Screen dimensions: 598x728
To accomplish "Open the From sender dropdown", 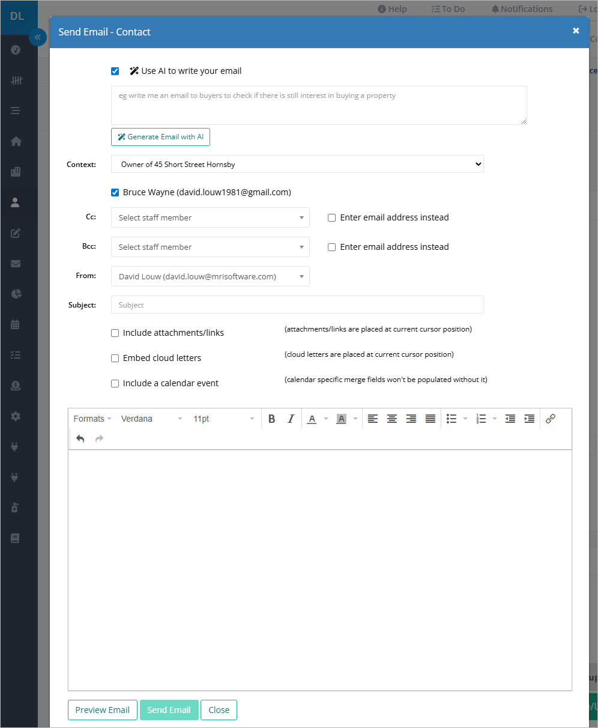I will click(x=210, y=276).
